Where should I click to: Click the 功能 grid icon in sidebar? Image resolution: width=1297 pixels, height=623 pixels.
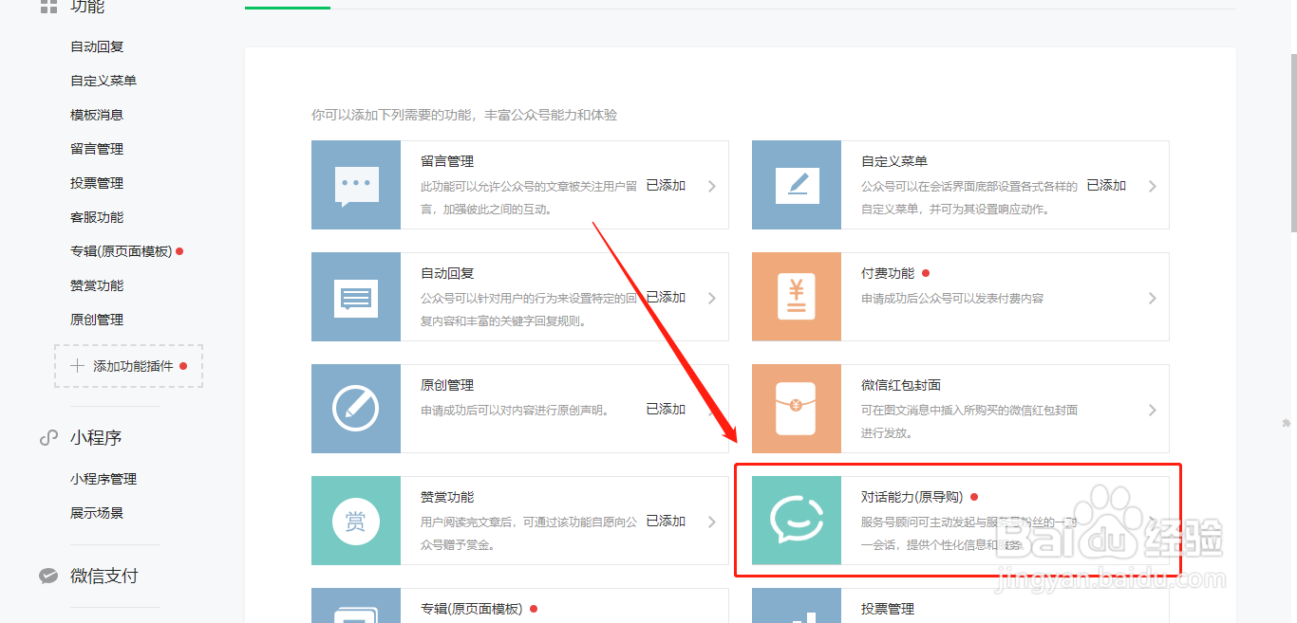coord(48,7)
